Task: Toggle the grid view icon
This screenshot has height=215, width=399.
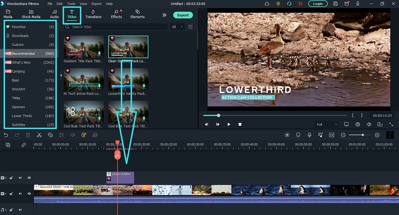Action: coord(191,27)
